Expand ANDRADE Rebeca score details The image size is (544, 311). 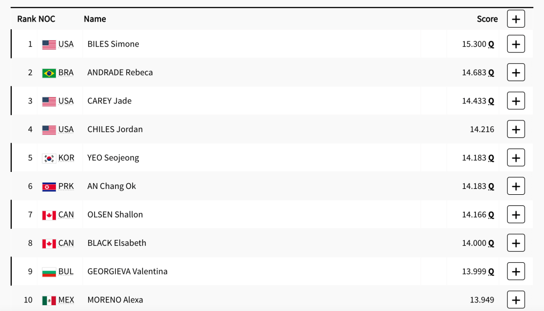(516, 72)
